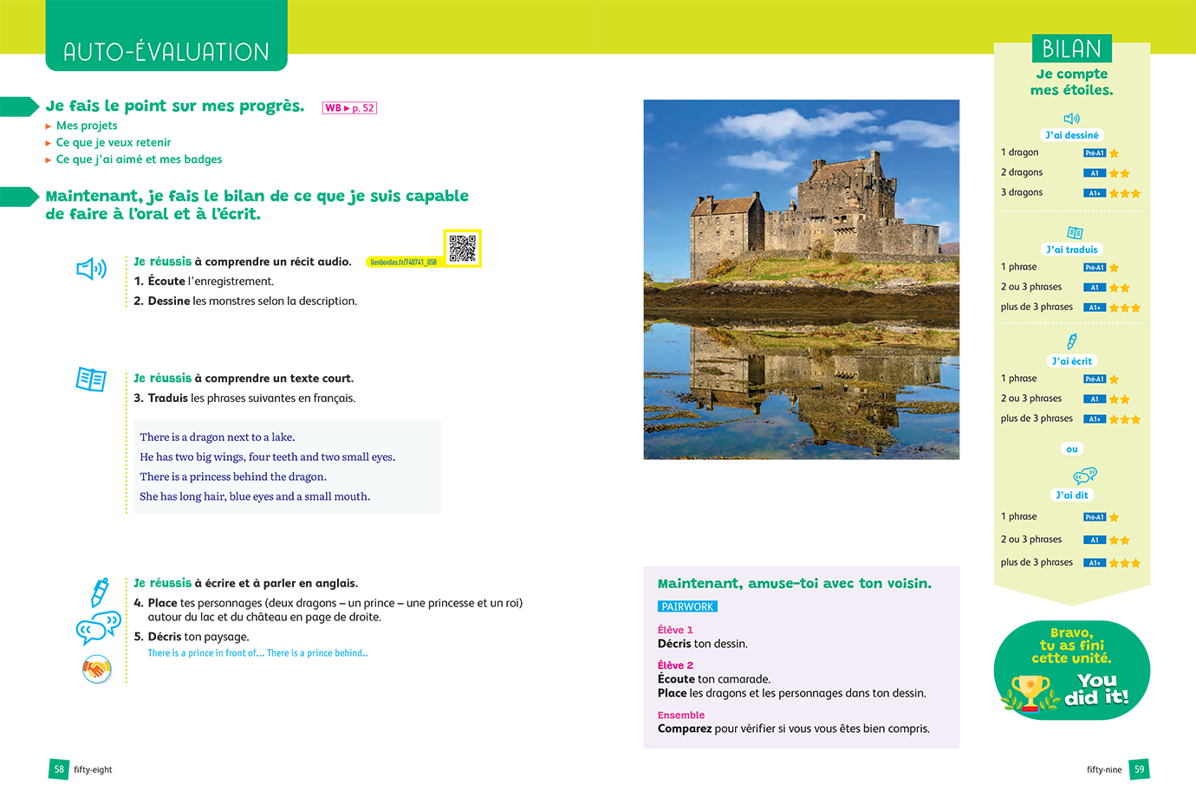Click the AUTO-ÉVALUATION header tab

pyautogui.click(x=166, y=36)
